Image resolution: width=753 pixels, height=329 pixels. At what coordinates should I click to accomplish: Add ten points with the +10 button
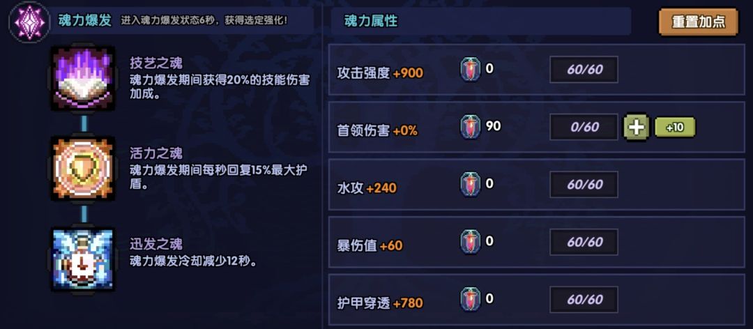coord(675,128)
